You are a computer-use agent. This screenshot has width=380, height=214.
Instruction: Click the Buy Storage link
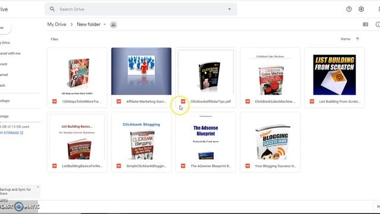(x=11, y=133)
